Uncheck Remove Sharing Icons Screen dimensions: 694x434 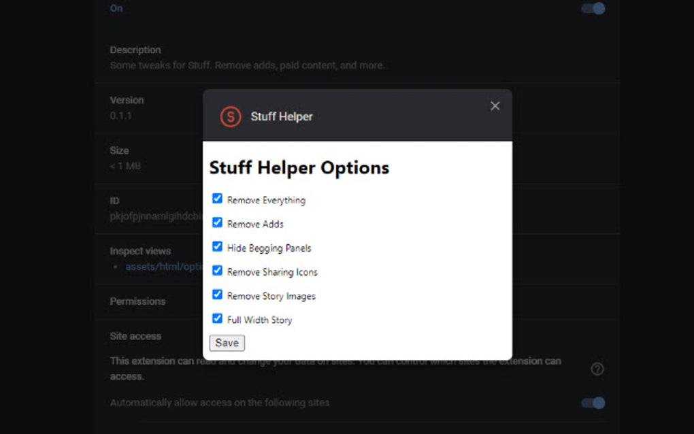click(x=218, y=270)
